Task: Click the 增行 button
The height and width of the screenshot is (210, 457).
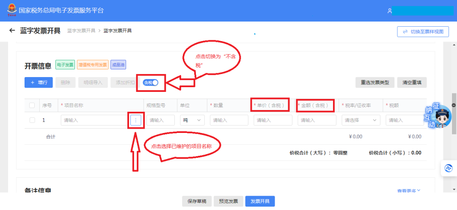Action: (x=39, y=83)
